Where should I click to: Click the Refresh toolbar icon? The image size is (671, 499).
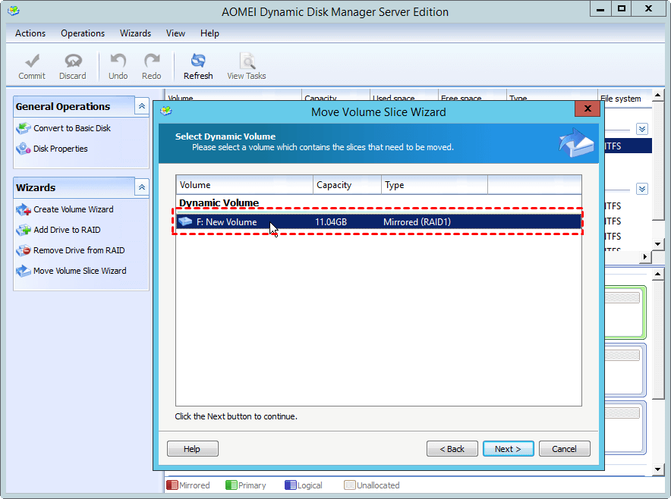tap(198, 61)
